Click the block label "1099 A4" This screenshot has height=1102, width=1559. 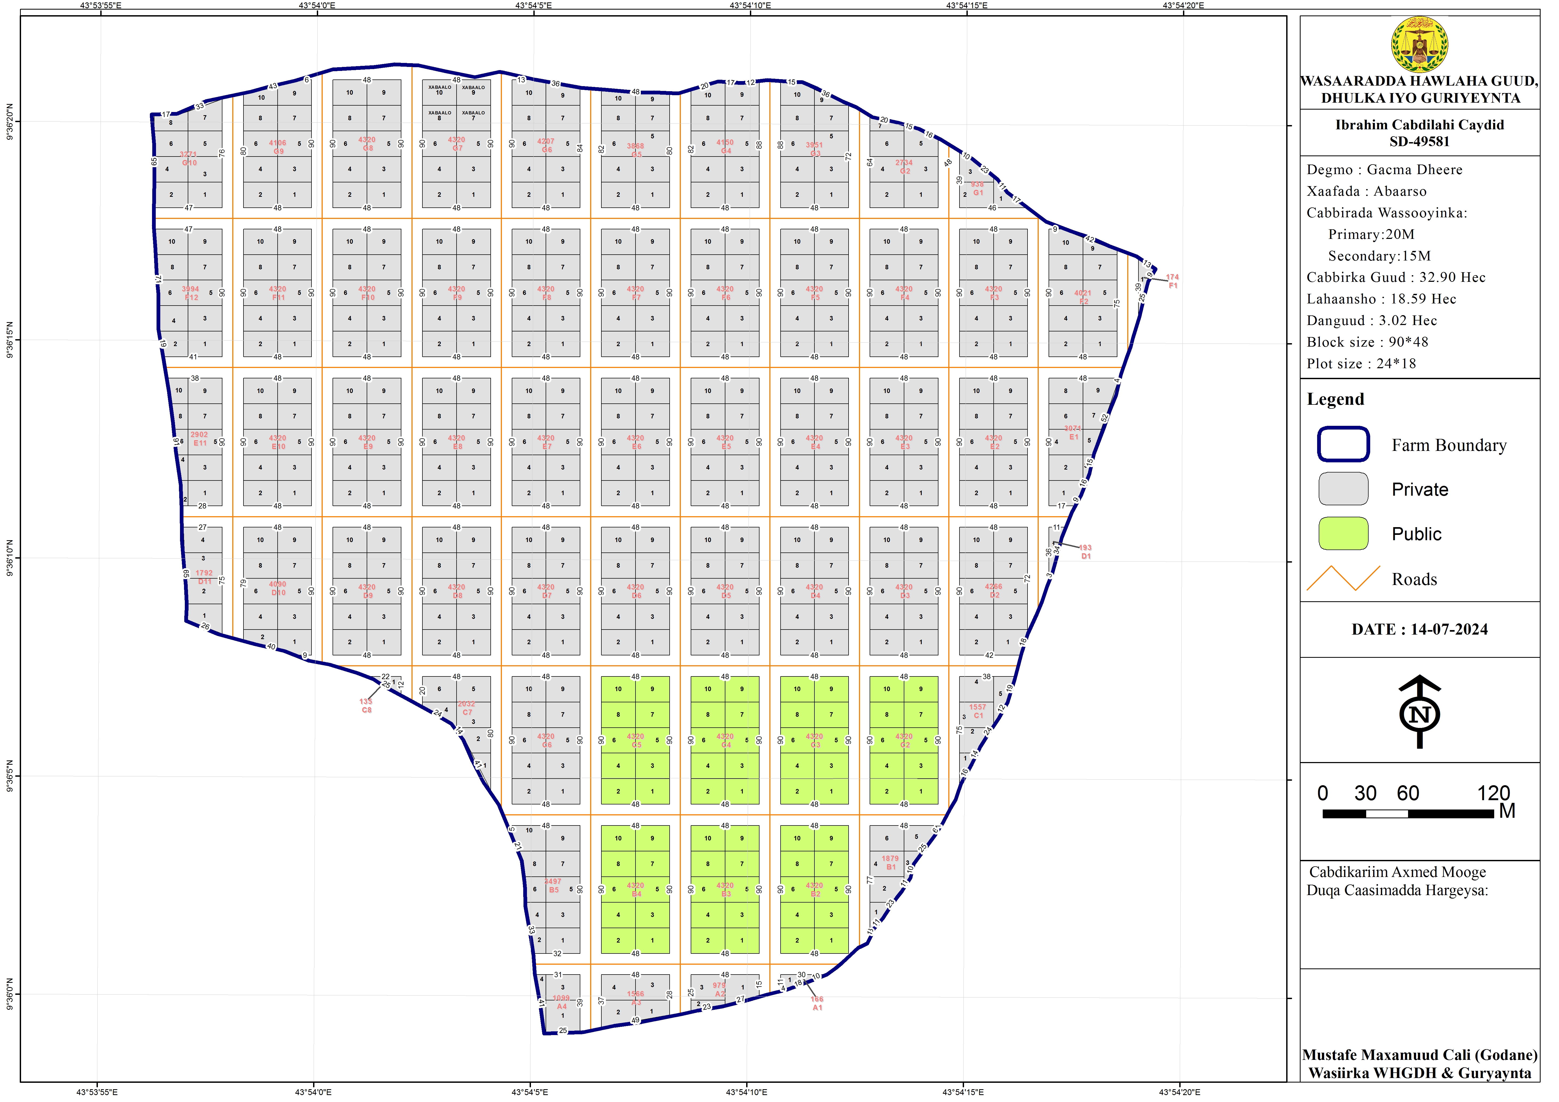pos(562,1002)
